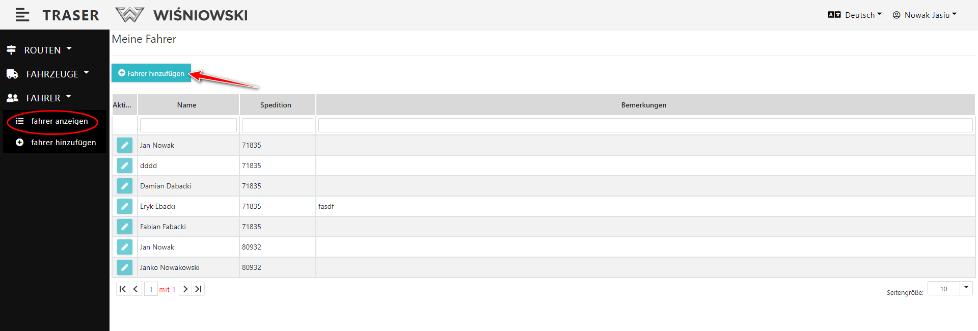Viewport: 978px width, 331px height.
Task: Click edit icon for Janko Nowakowski
Action: 125,267
